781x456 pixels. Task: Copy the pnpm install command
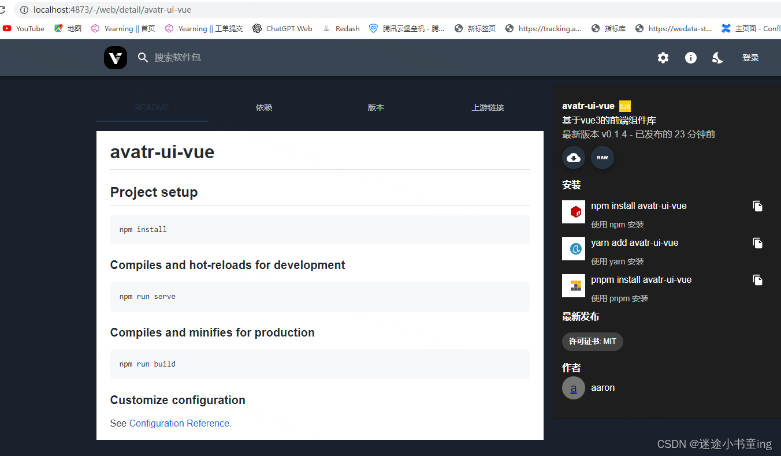pos(758,280)
